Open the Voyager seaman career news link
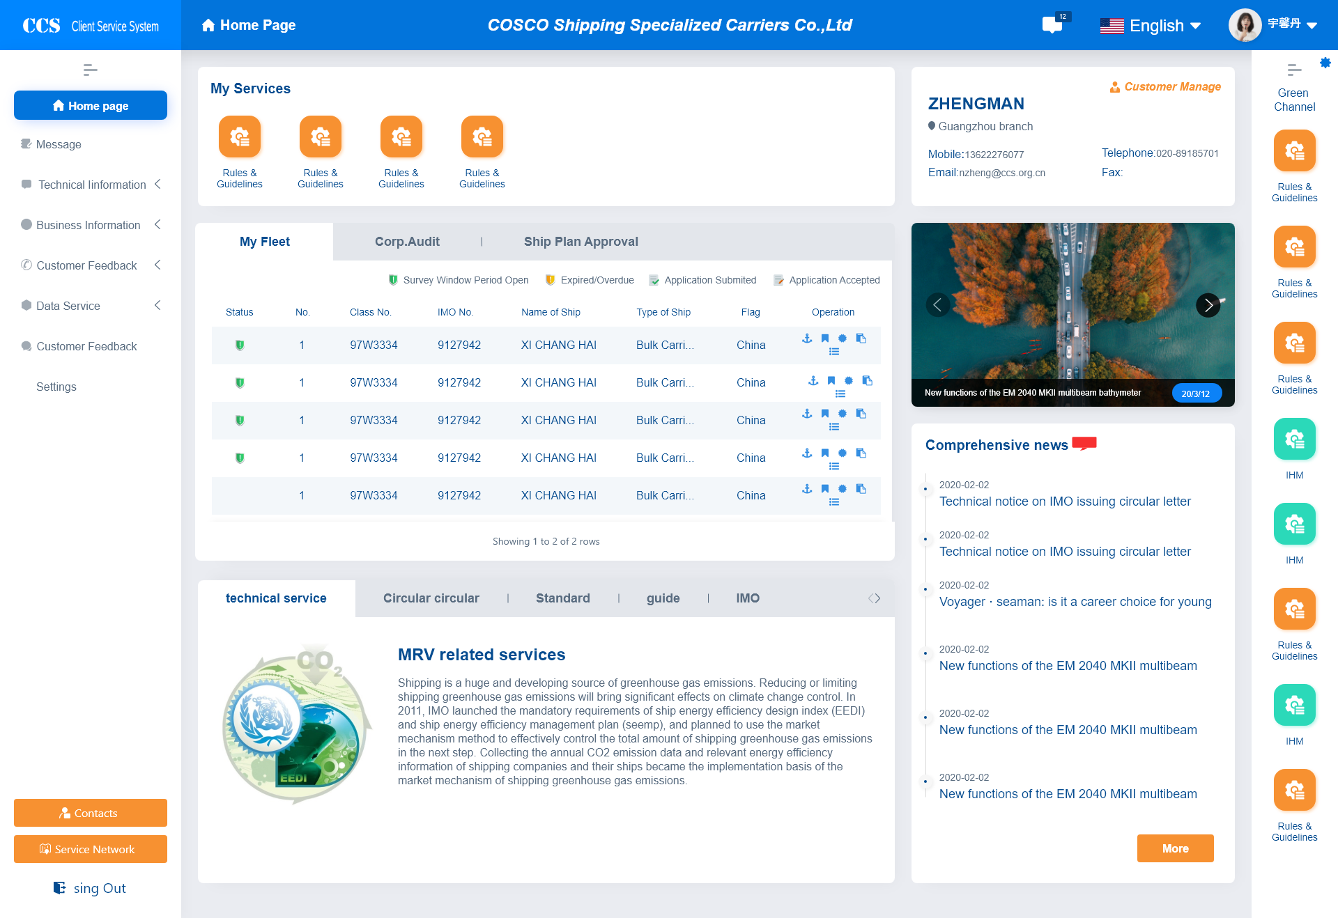This screenshot has width=1338, height=918. point(1075,602)
